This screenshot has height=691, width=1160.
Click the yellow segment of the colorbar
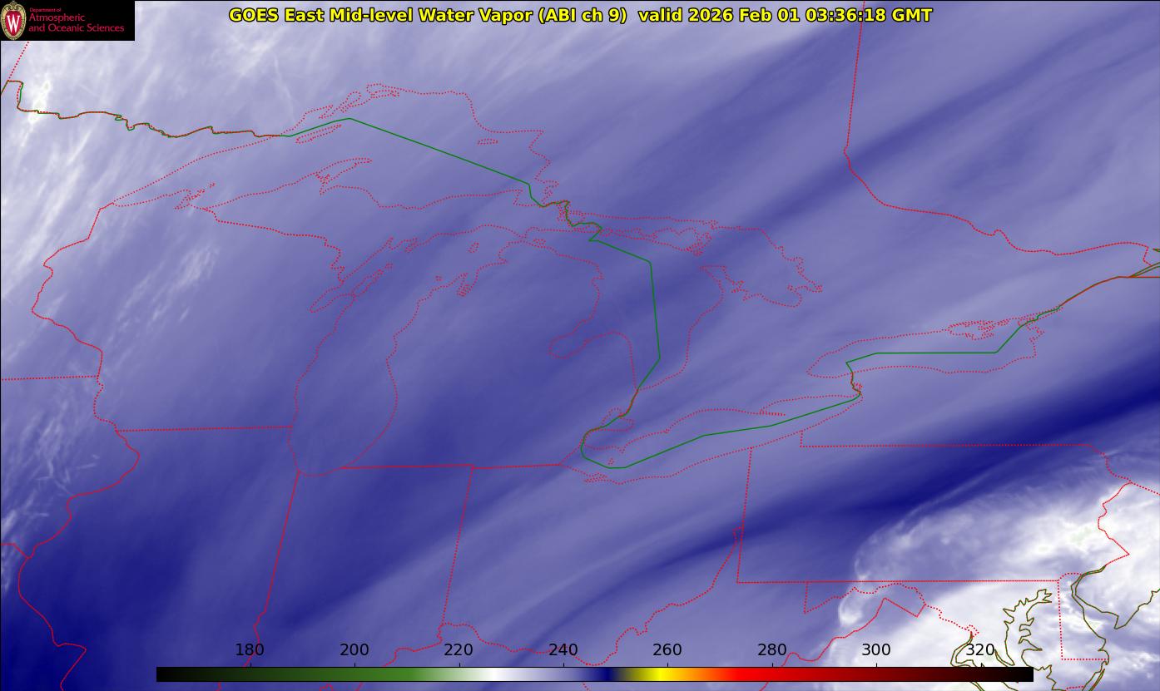[657, 674]
